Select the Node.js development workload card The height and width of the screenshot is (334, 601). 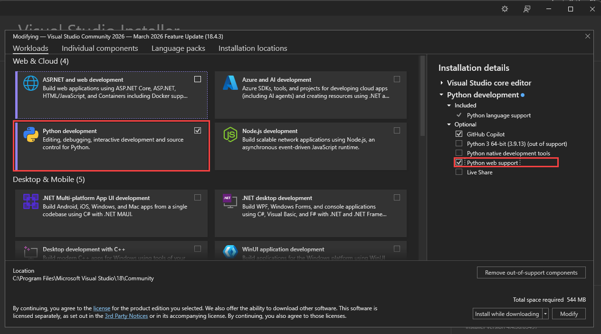point(311,146)
